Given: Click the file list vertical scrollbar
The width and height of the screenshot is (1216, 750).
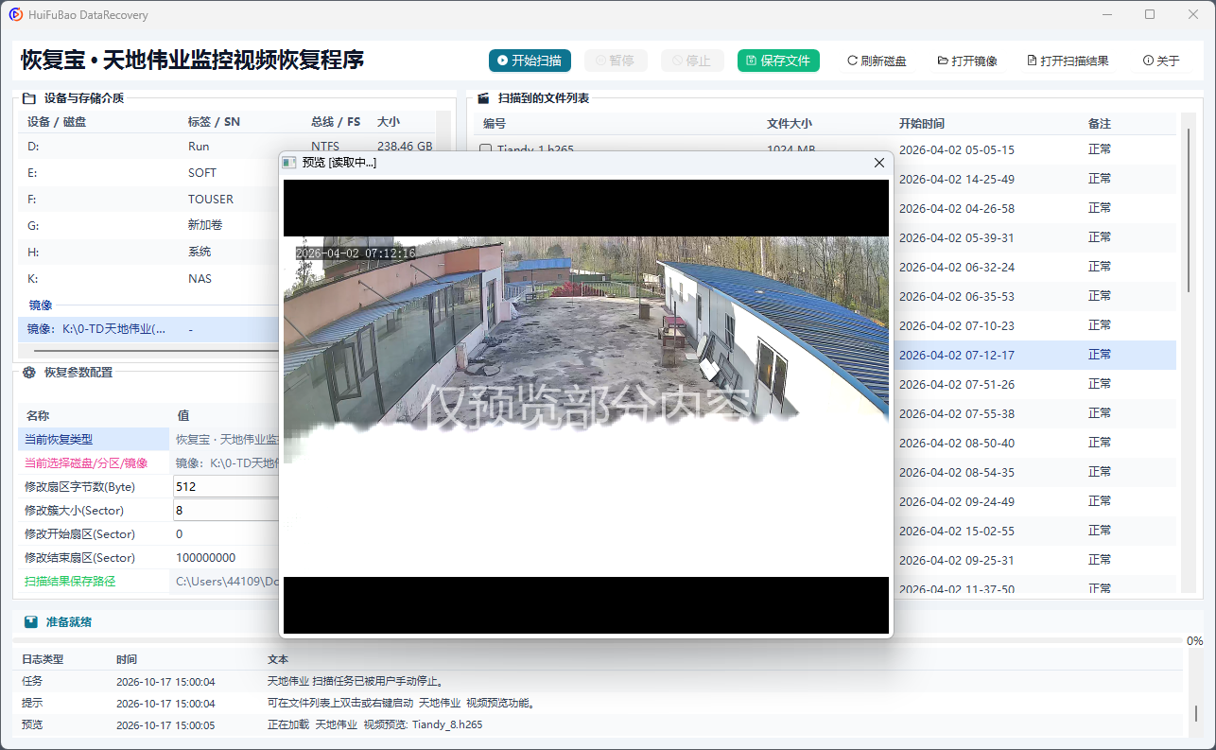Looking at the screenshot, I should (x=1189, y=208).
